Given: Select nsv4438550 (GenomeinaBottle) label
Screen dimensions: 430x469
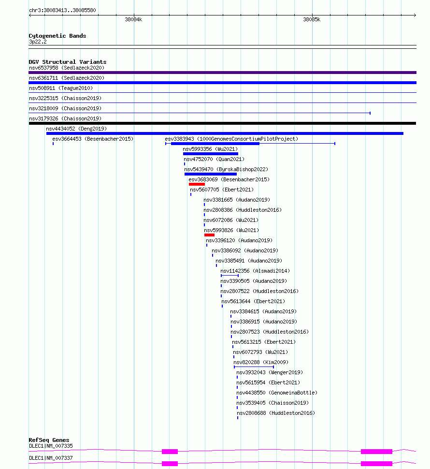Looking at the screenshot, I should tap(277, 393).
